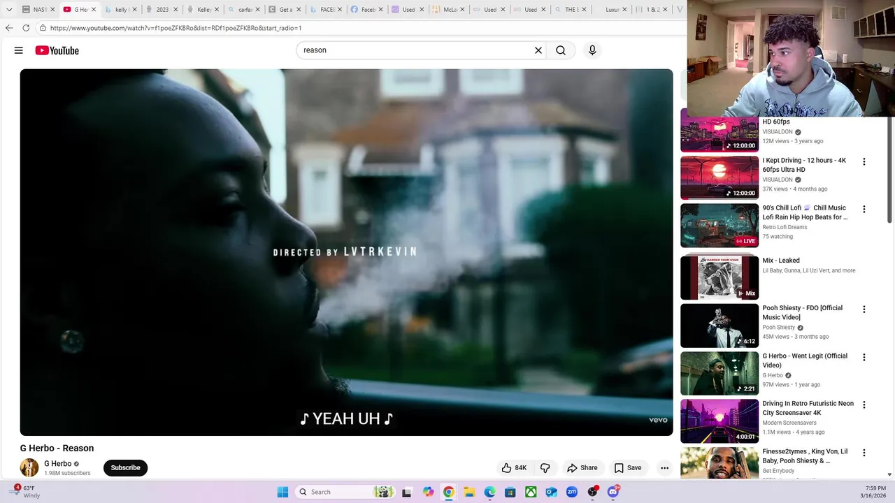Open options for 'Finesse2tymes, King Von' video
Screen dimensions: 895x503
(864, 453)
